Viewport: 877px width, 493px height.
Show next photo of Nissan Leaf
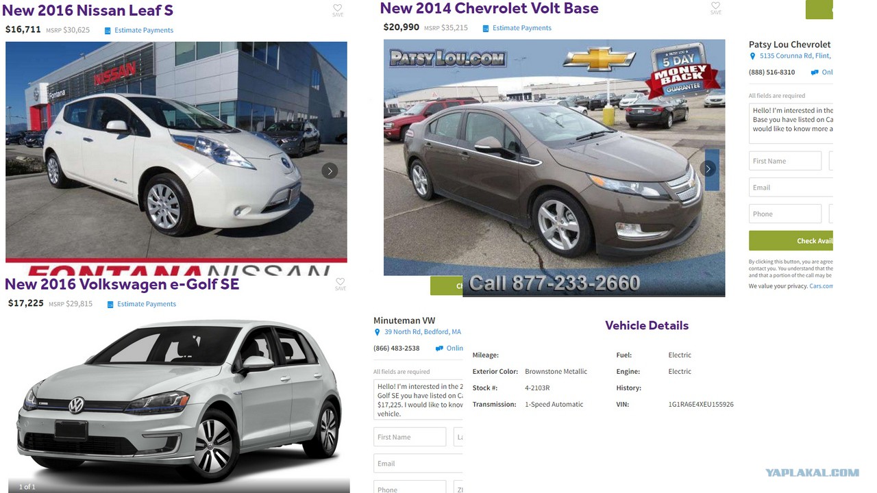(330, 171)
